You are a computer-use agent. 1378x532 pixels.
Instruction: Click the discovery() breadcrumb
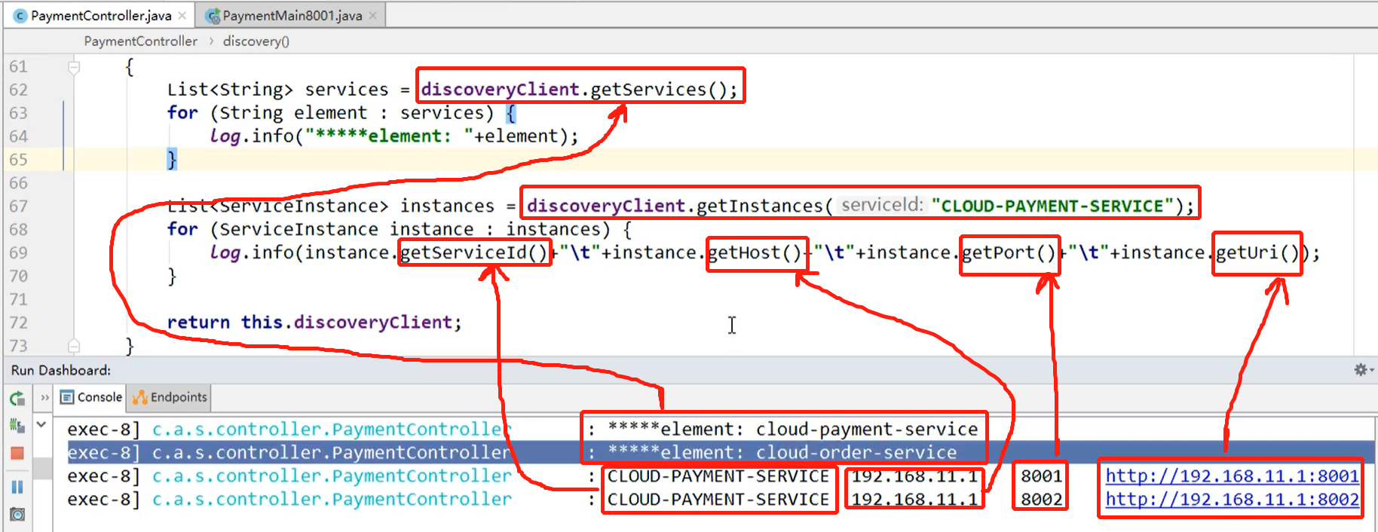point(256,41)
